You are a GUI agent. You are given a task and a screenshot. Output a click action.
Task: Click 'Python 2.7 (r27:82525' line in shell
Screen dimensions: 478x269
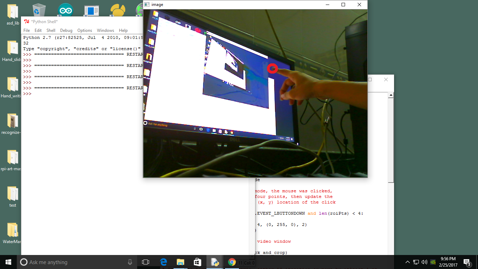[83, 37]
